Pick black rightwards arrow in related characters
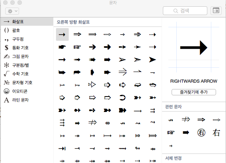Screen dimensions: 226x163 (186, 133)
